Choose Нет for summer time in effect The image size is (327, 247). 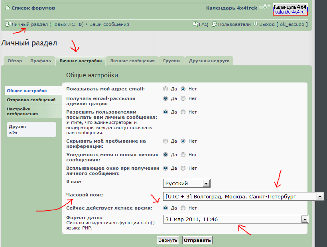(183, 208)
